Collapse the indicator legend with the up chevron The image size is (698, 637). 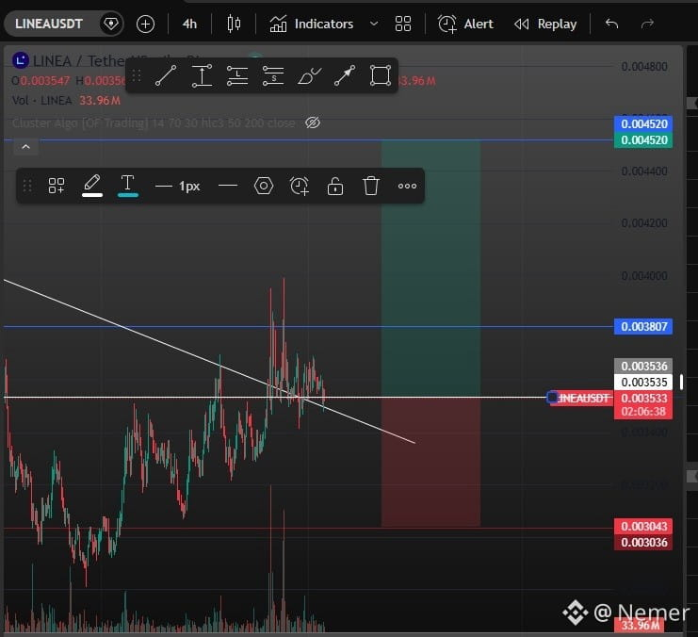[x=25, y=147]
